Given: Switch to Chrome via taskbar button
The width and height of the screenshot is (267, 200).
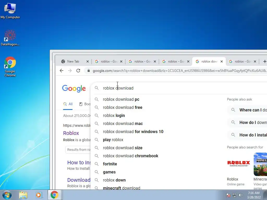Looking at the screenshot, I should pyautogui.click(x=54, y=195).
